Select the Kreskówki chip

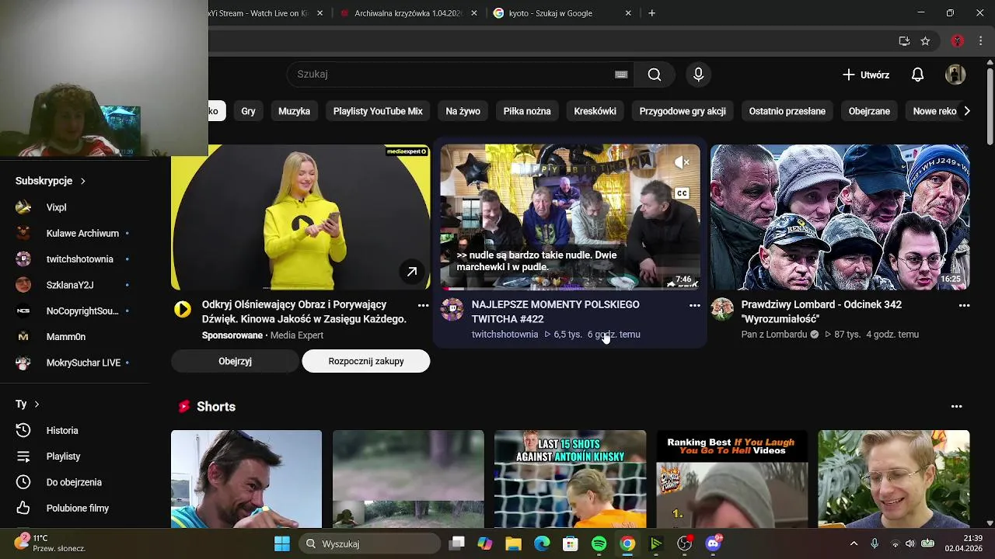pos(595,111)
